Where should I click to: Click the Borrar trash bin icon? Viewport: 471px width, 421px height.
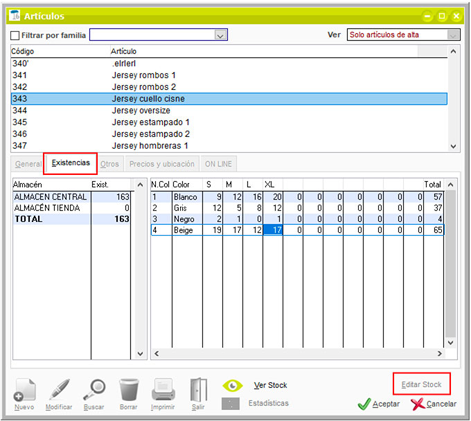pyautogui.click(x=129, y=389)
